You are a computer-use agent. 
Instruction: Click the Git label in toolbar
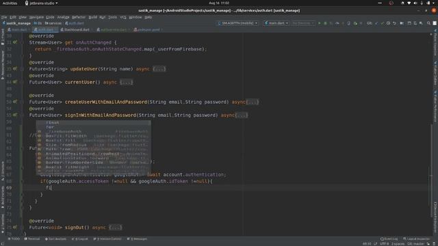tap(370, 23)
